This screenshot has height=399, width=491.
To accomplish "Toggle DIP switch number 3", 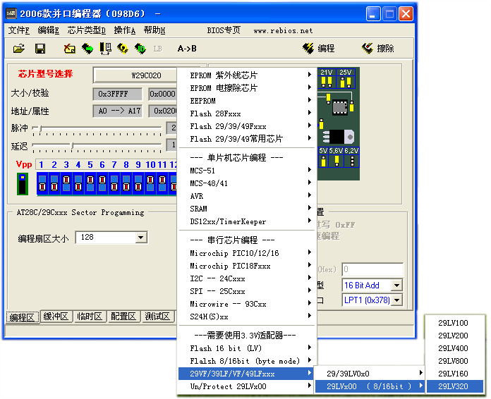I will (66, 183).
